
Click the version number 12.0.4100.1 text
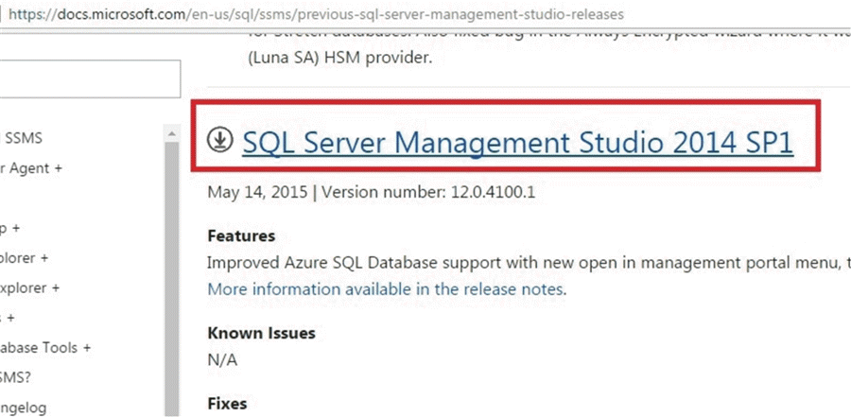[429, 191]
